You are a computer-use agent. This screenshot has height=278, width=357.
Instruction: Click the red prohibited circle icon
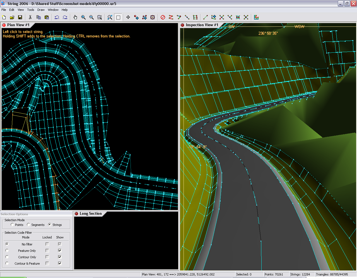163,17
